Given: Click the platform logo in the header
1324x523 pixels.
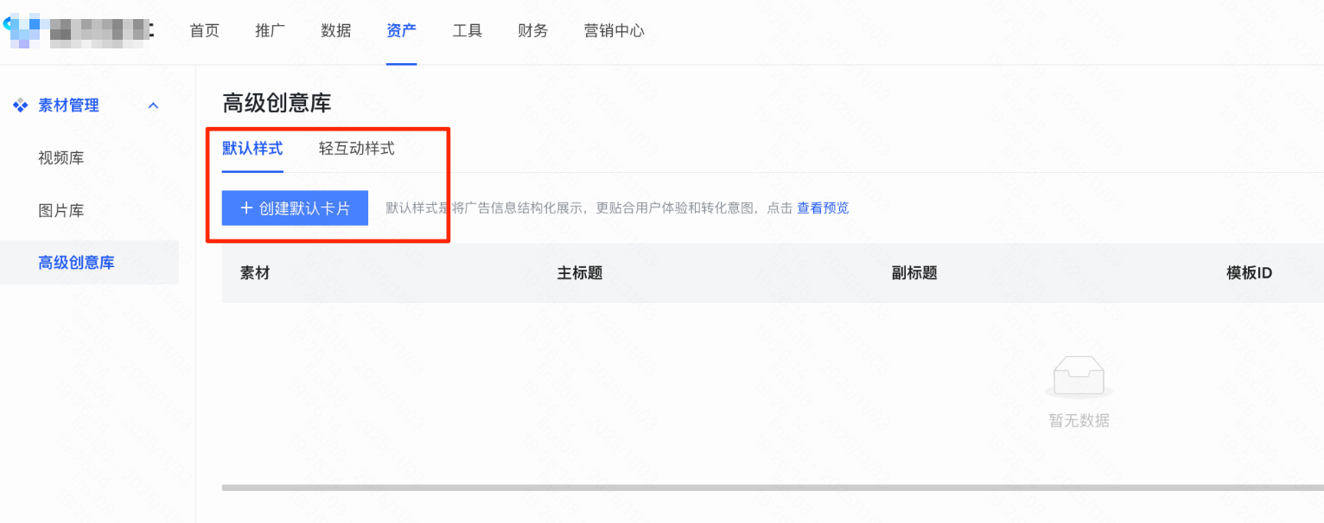Looking at the screenshot, I should coord(80,31).
